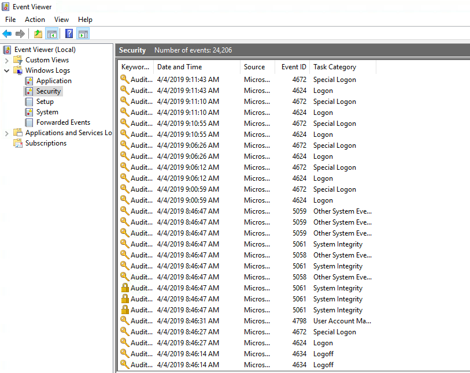This screenshot has height=373, width=470.
Task: Select the Setup log icon in tree
Action: coord(29,102)
